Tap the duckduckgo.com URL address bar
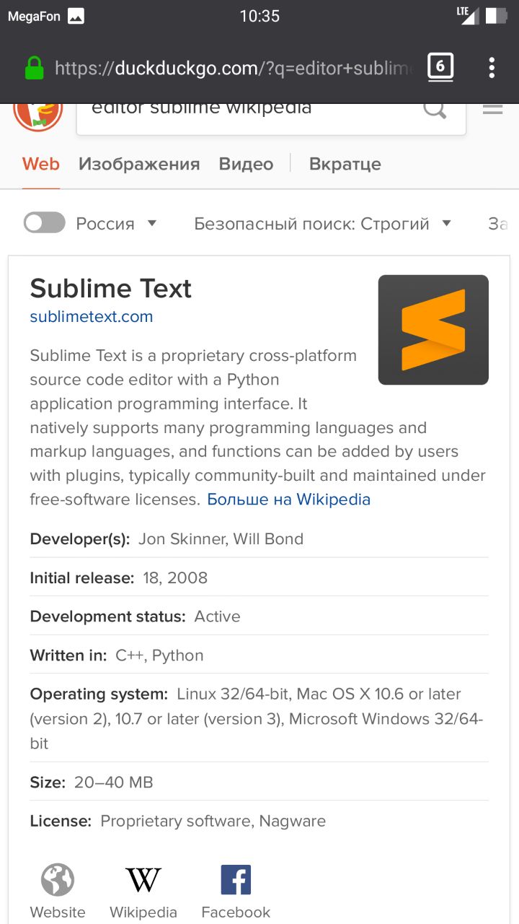Viewport: 519px width, 924px height. point(234,69)
